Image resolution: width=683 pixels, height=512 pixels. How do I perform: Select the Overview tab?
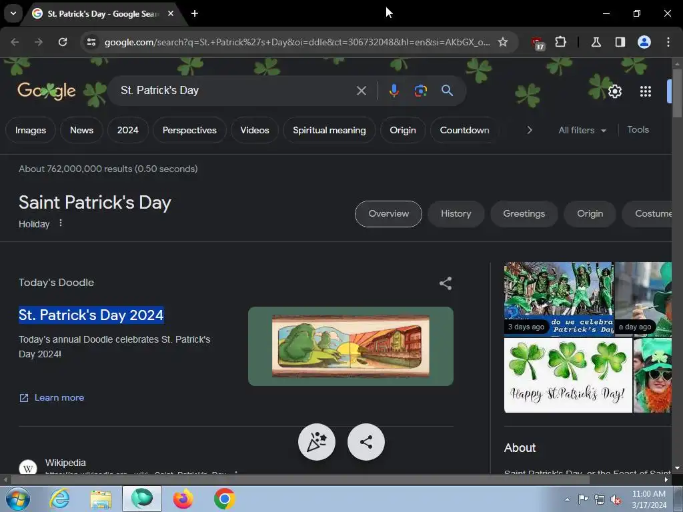389,214
